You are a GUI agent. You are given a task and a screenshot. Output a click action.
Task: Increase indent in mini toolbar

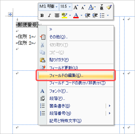coord(95,15)
